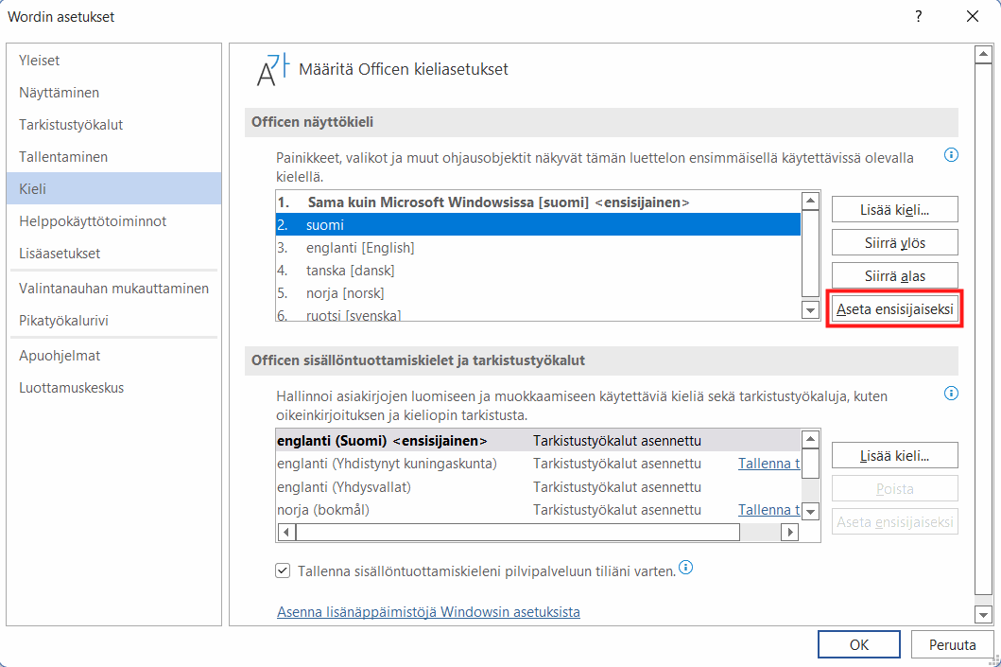Select 'englanti (Yhdysvallat)' authoring language
Viewport: 1001px width, 667px height.
[x=538, y=487]
